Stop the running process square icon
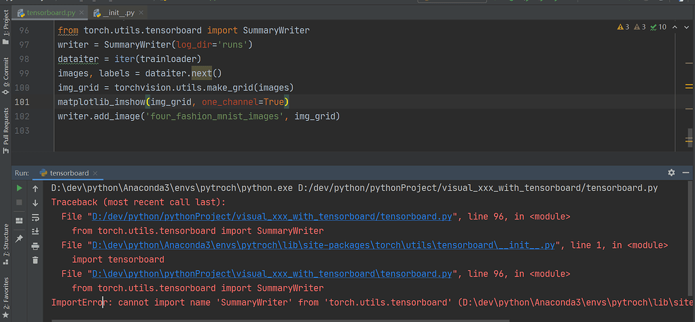This screenshot has width=695, height=322. (19, 202)
